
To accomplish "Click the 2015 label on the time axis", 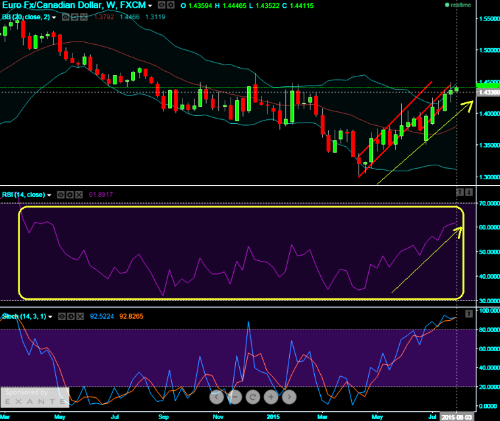I will 273,417.
